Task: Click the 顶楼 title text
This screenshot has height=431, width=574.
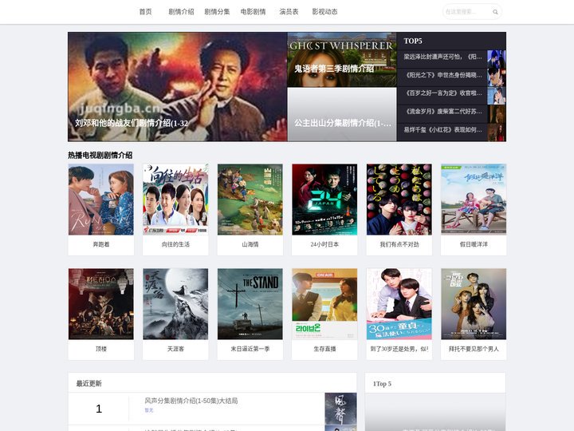Action: pos(101,349)
